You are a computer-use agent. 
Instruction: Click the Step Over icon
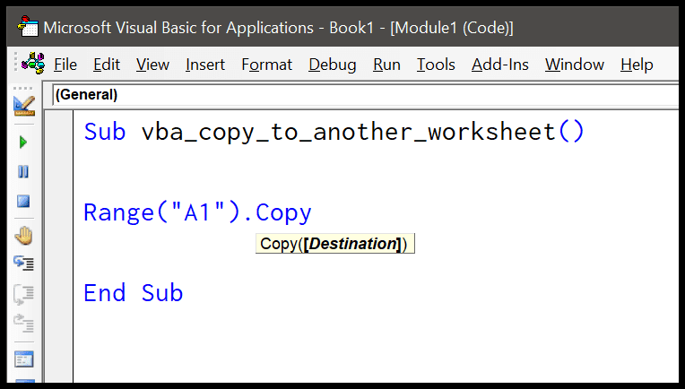click(23, 294)
